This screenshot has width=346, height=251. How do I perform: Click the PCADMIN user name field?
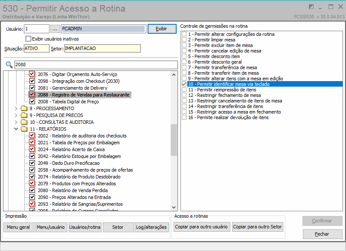104,29
